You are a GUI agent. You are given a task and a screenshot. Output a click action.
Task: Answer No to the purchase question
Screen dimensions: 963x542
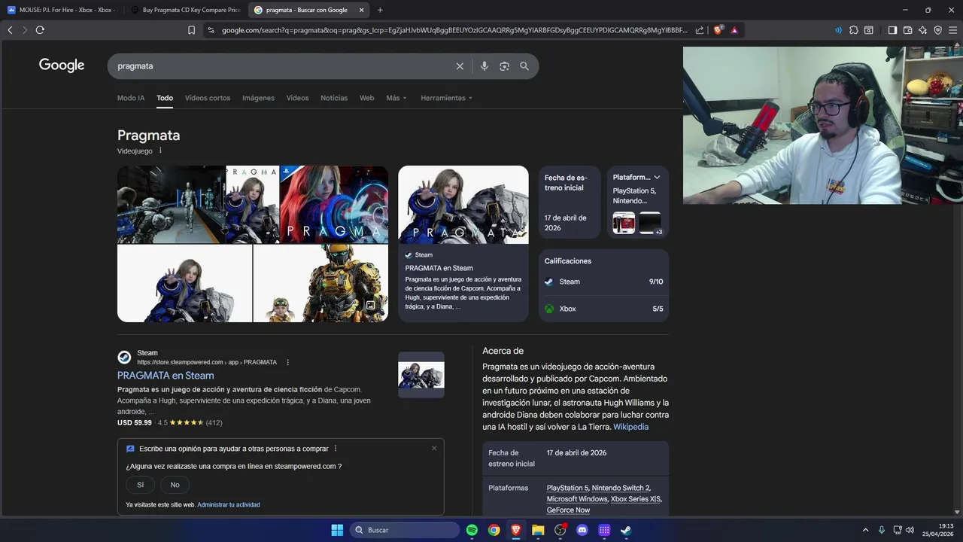(175, 485)
